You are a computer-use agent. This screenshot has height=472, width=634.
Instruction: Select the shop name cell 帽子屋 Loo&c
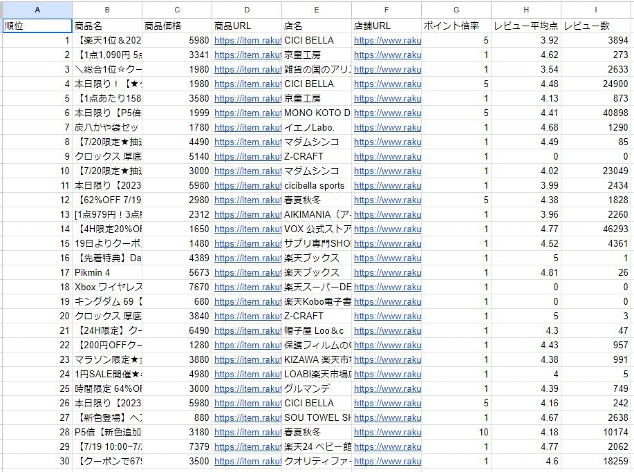317,330
